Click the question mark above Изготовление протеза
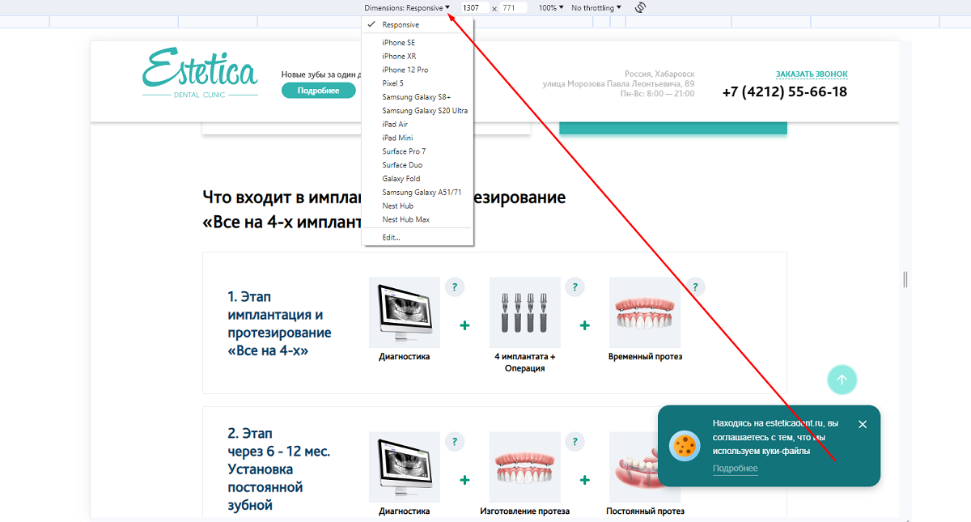This screenshot has height=522, width=971. tap(575, 442)
